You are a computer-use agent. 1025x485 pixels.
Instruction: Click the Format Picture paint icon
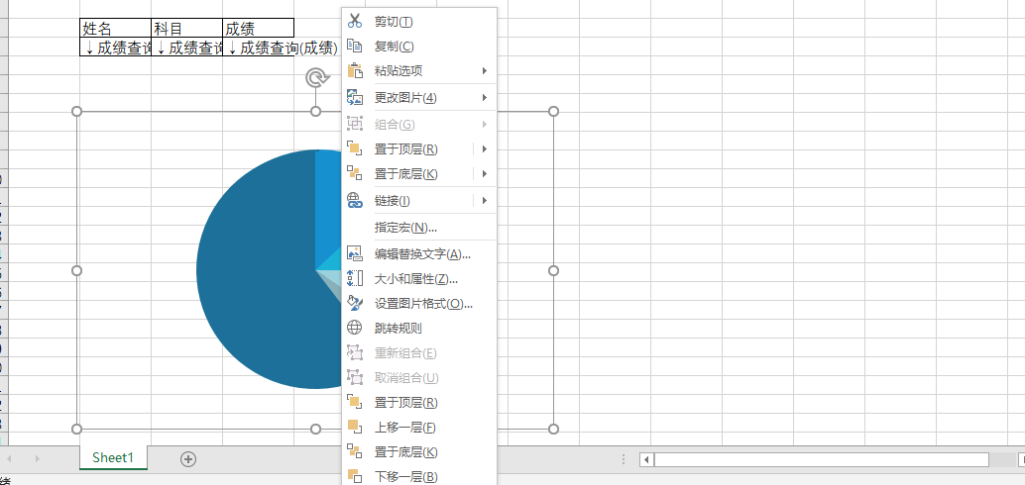coord(354,304)
